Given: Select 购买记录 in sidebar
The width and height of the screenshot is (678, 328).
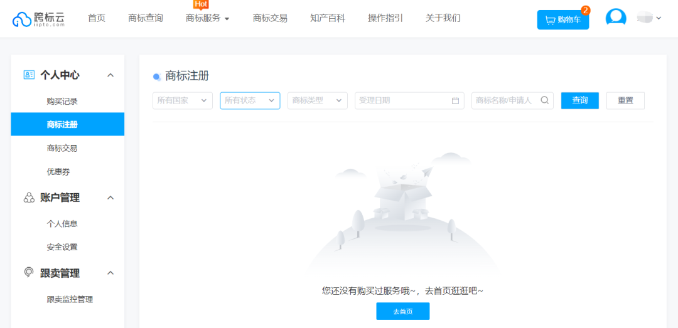Looking at the screenshot, I should pos(62,101).
